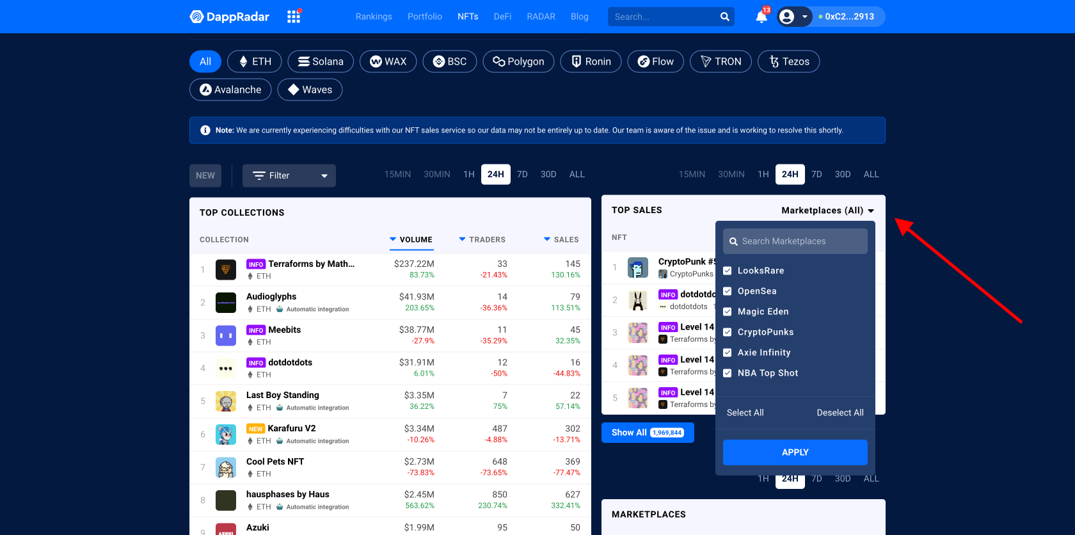Image resolution: width=1075 pixels, height=535 pixels.
Task: Select the Waves chain filter
Action: coord(310,90)
